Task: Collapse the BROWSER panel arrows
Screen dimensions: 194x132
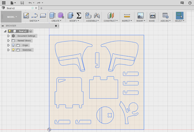Action: tap(2, 26)
